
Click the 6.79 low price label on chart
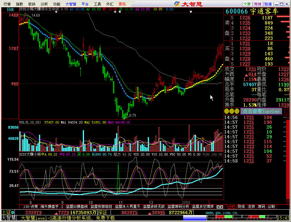point(133,115)
